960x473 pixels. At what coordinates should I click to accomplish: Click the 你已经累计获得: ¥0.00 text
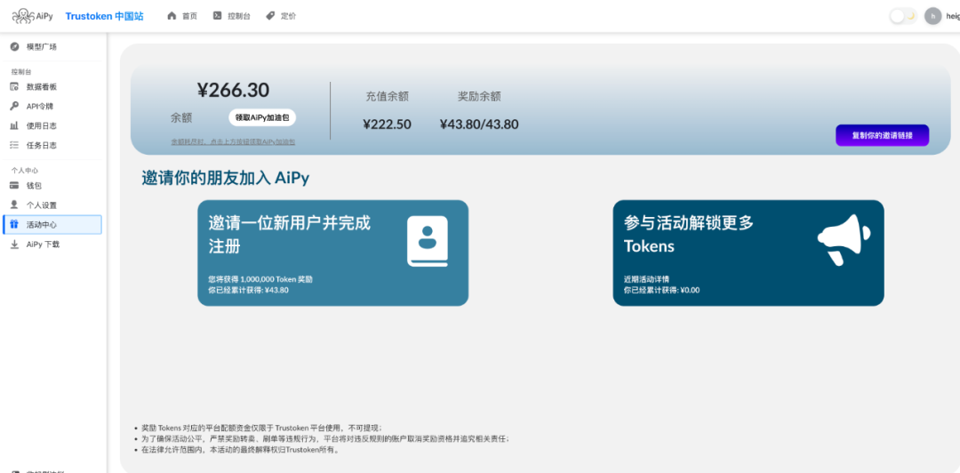tap(661, 290)
